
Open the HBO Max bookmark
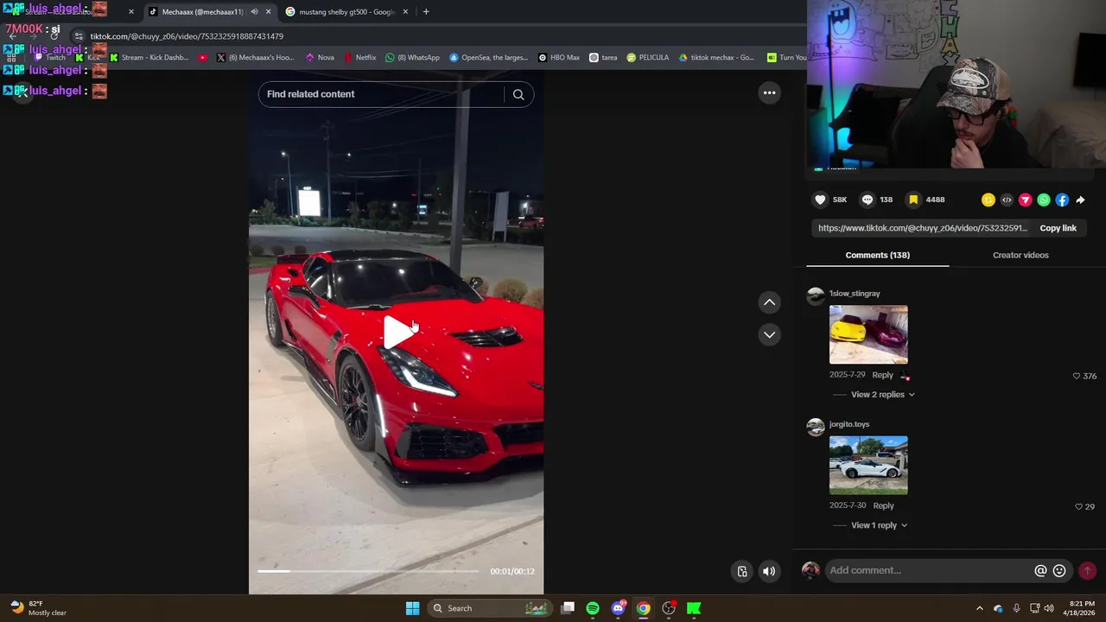(559, 58)
